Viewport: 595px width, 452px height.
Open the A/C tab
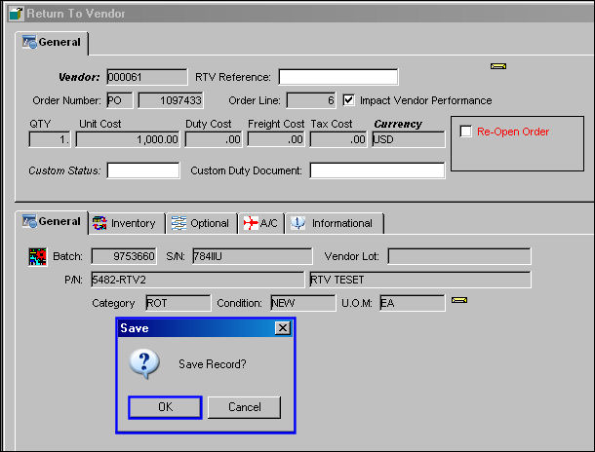tap(261, 223)
